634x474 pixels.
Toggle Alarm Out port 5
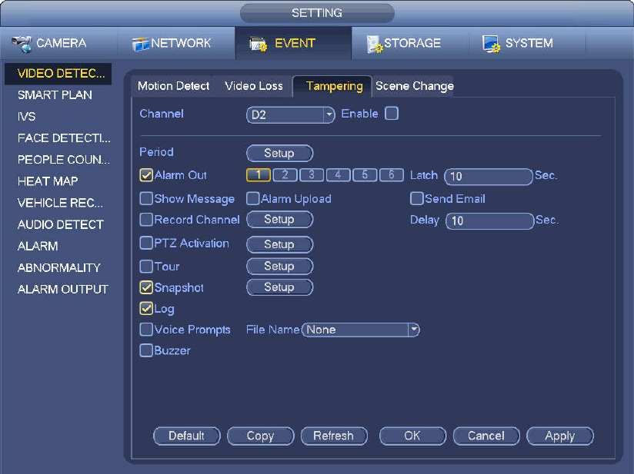coord(365,175)
